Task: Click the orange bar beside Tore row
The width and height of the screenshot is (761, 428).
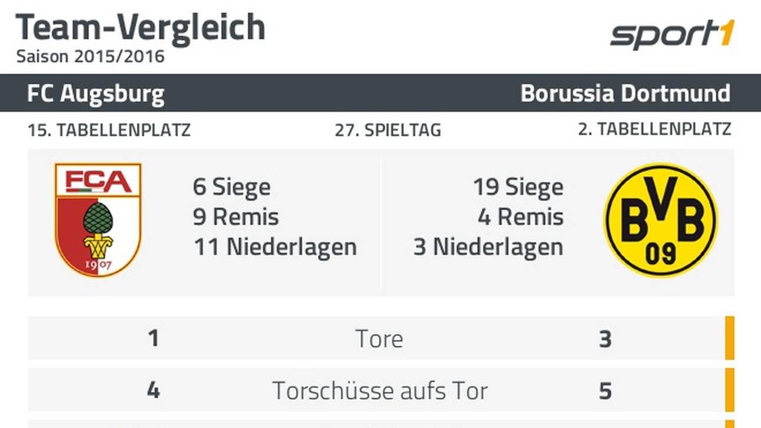Action: 730,338
